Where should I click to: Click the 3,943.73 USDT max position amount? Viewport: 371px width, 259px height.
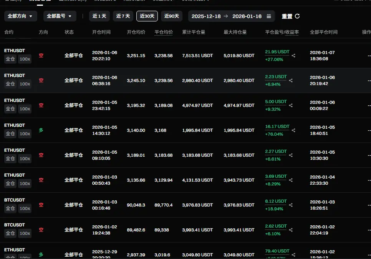pyautogui.click(x=239, y=180)
